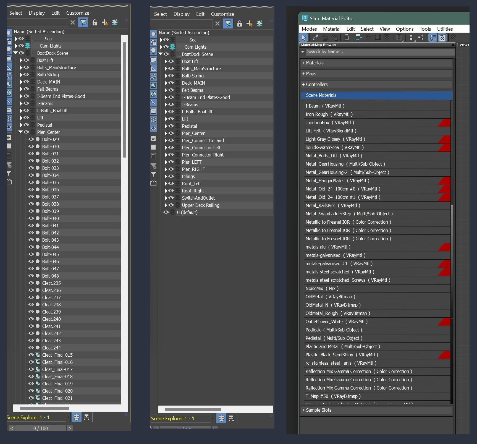Image resolution: width=477 pixels, height=444 pixels.
Task: Expand Materials group in Material/Map Browser
Action: tap(376, 63)
